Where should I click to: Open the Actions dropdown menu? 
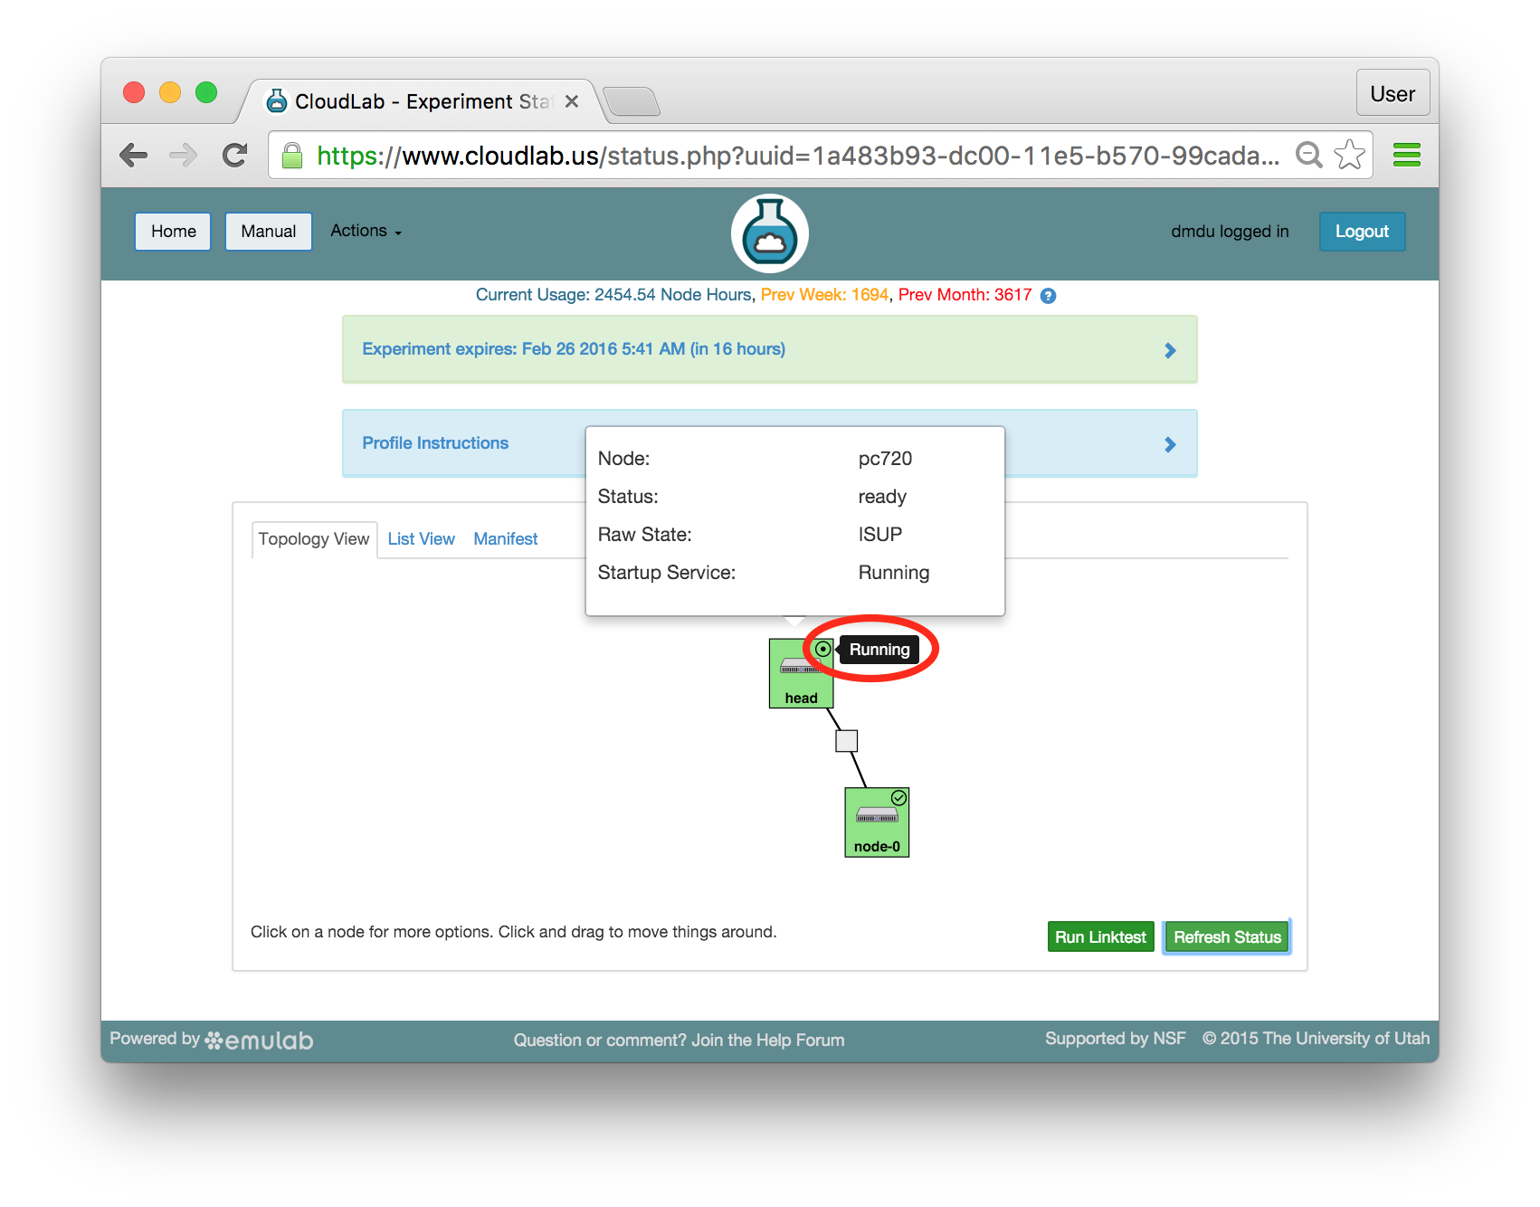coord(366,231)
